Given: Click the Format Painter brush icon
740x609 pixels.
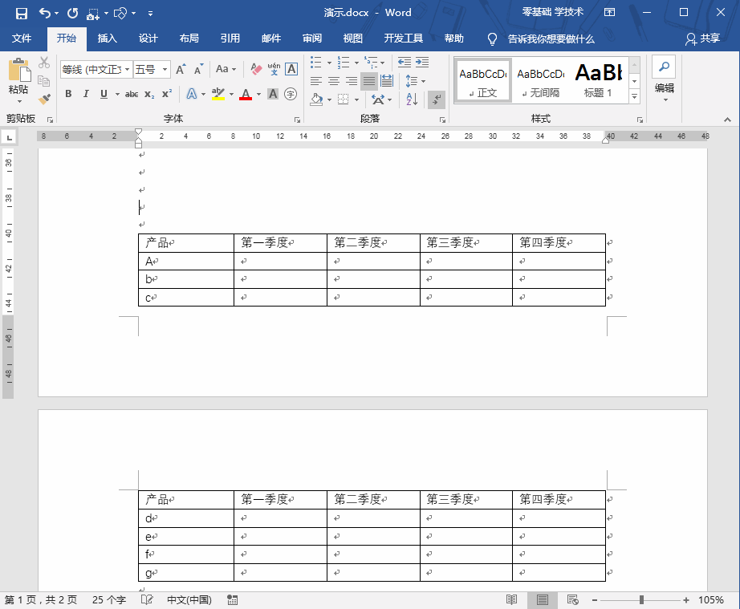Looking at the screenshot, I should tap(44, 99).
